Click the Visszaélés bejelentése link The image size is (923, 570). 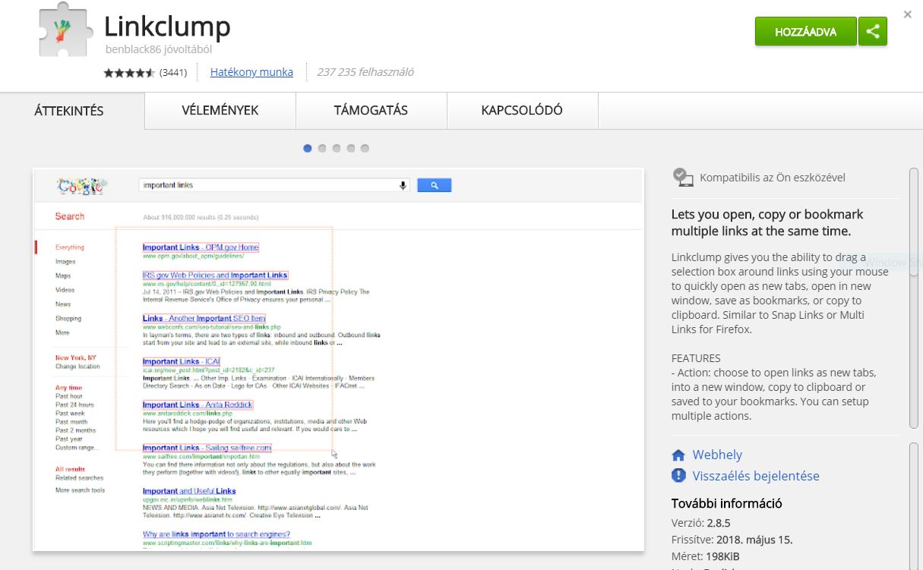756,476
